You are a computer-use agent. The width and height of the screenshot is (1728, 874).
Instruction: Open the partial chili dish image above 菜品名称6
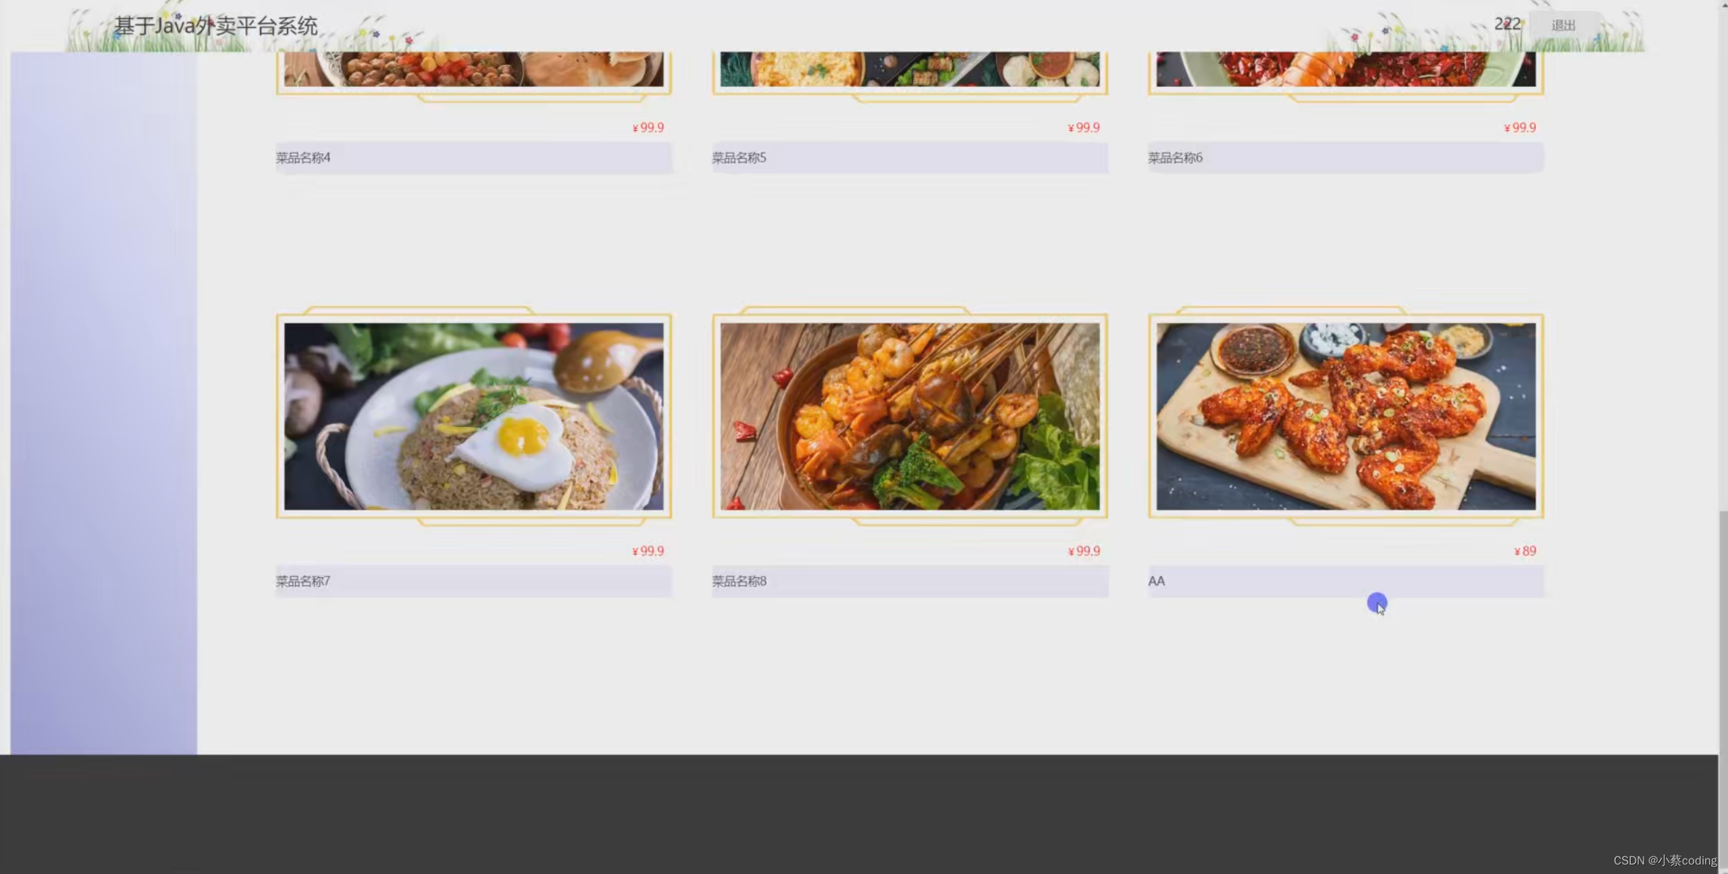pyautogui.click(x=1346, y=69)
